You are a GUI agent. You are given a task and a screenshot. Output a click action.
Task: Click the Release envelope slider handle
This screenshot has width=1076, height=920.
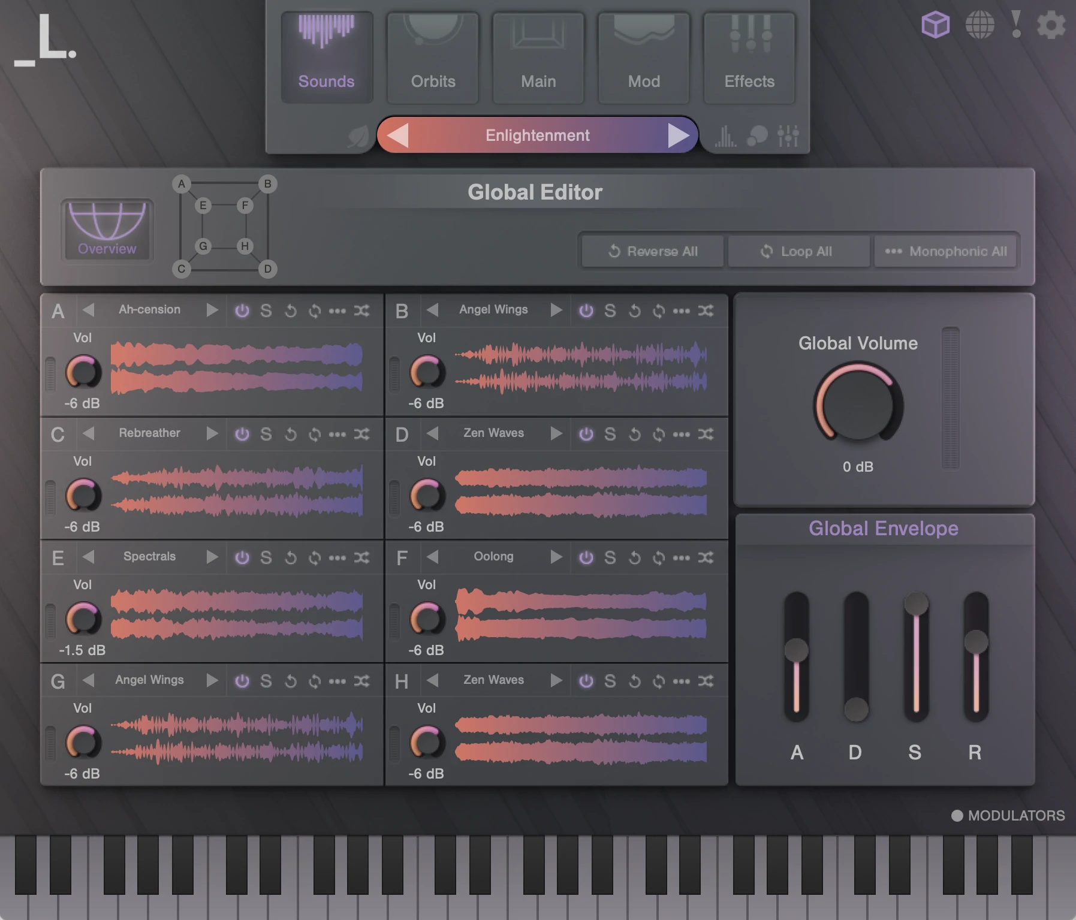[x=976, y=642]
